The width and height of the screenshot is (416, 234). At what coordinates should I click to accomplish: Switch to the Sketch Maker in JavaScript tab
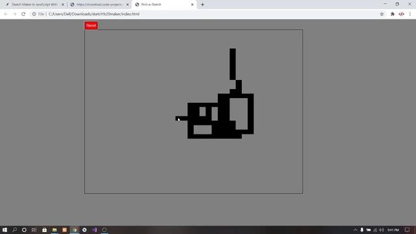34,5
